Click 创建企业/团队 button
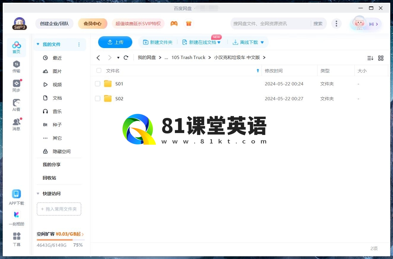Viewport: 393px width, 259px height. 54,23
